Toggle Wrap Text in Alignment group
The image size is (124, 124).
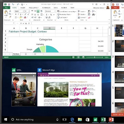pyautogui.click(x=41, y=11)
